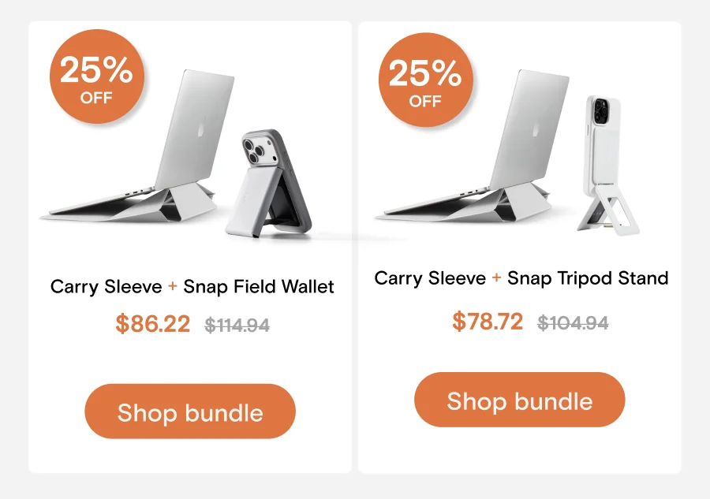
Task: Click the orange plus sign before Snap Tripod Stand
Action: (496, 278)
